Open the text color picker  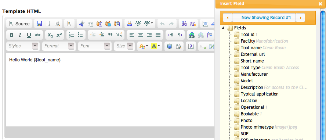coord(144,46)
